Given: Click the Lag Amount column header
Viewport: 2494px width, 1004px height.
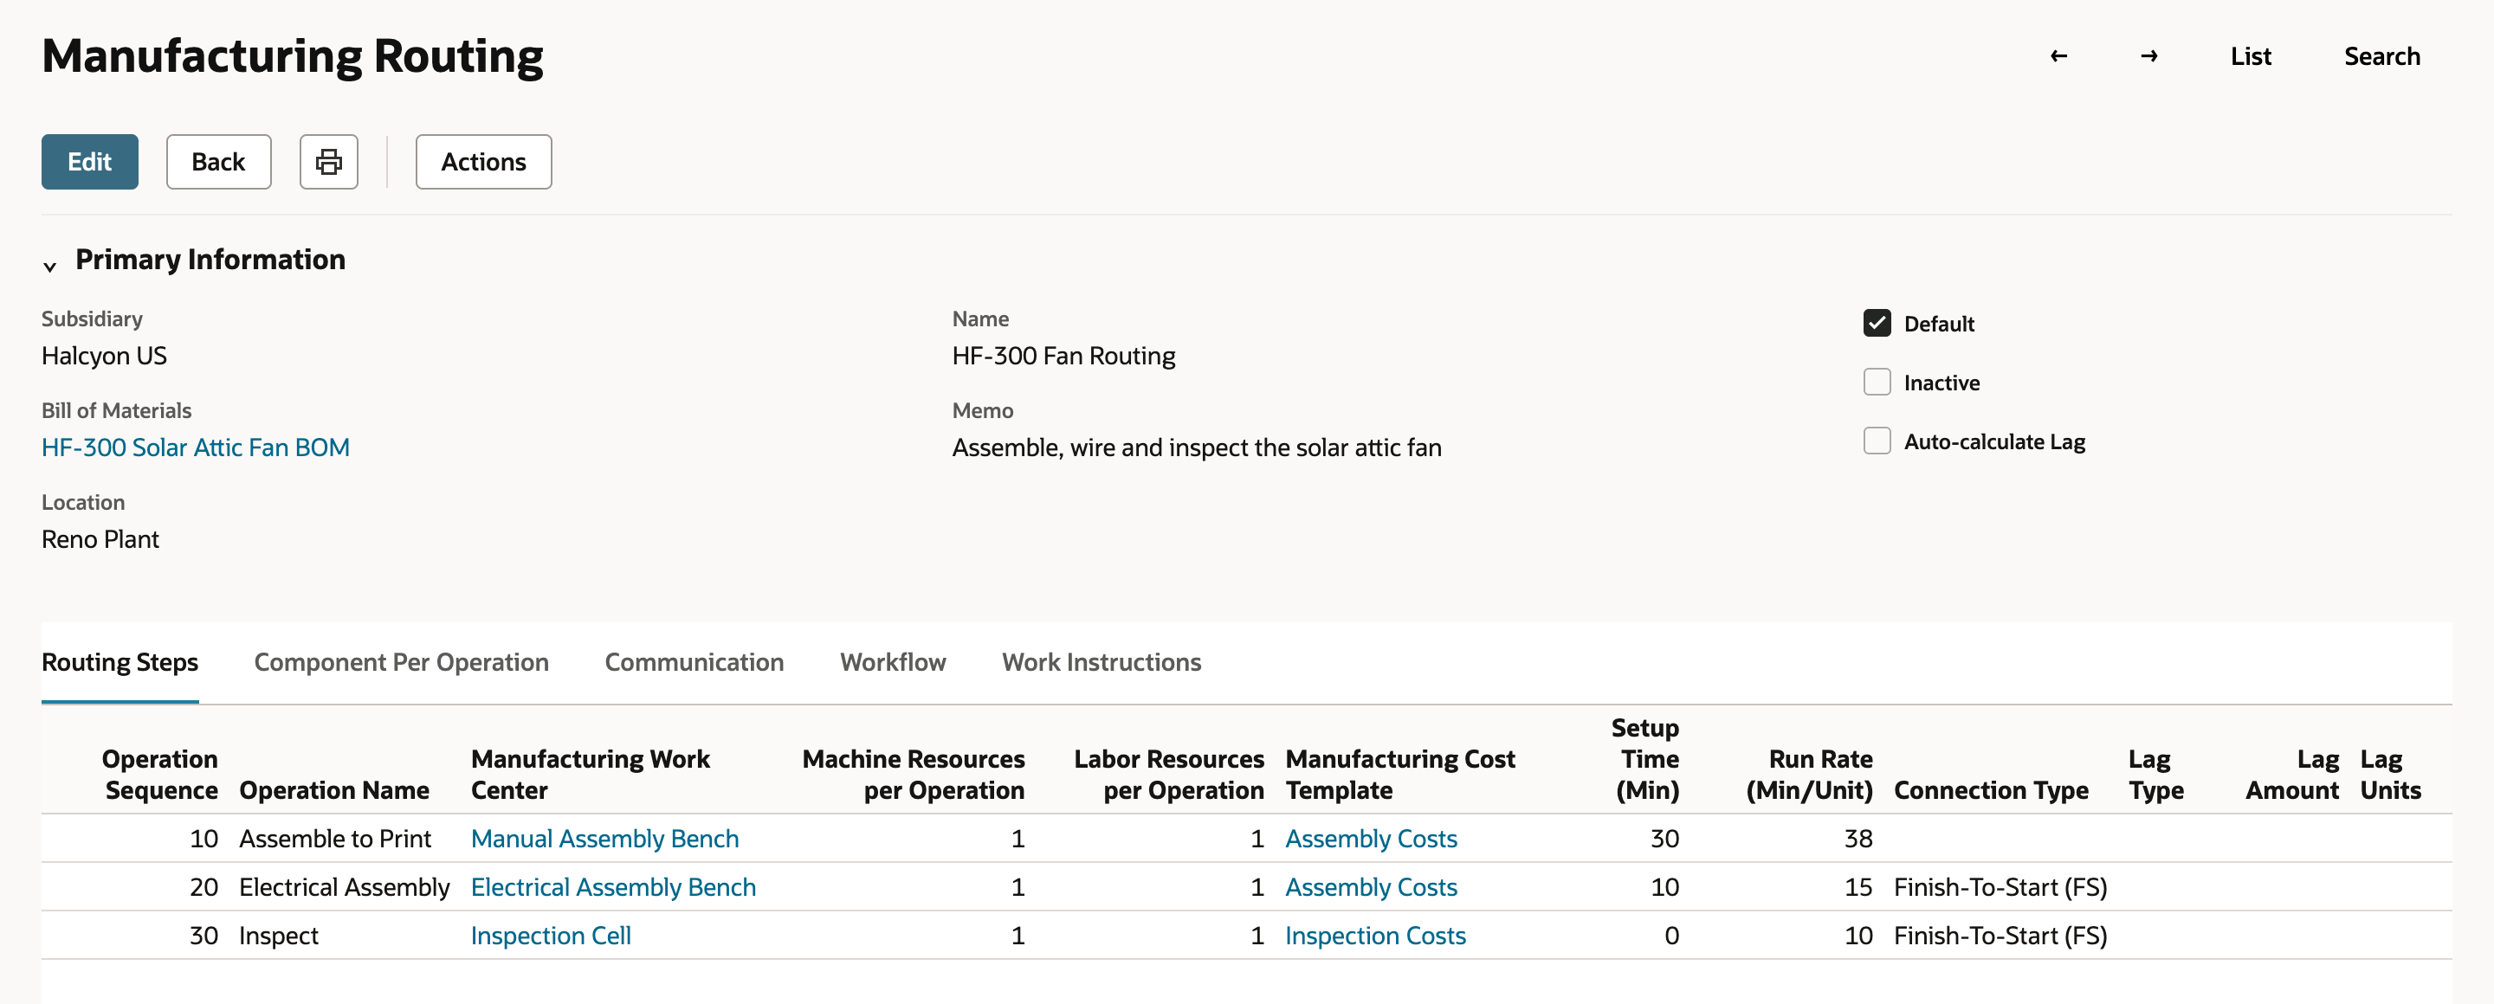Looking at the screenshot, I should (x=2291, y=775).
